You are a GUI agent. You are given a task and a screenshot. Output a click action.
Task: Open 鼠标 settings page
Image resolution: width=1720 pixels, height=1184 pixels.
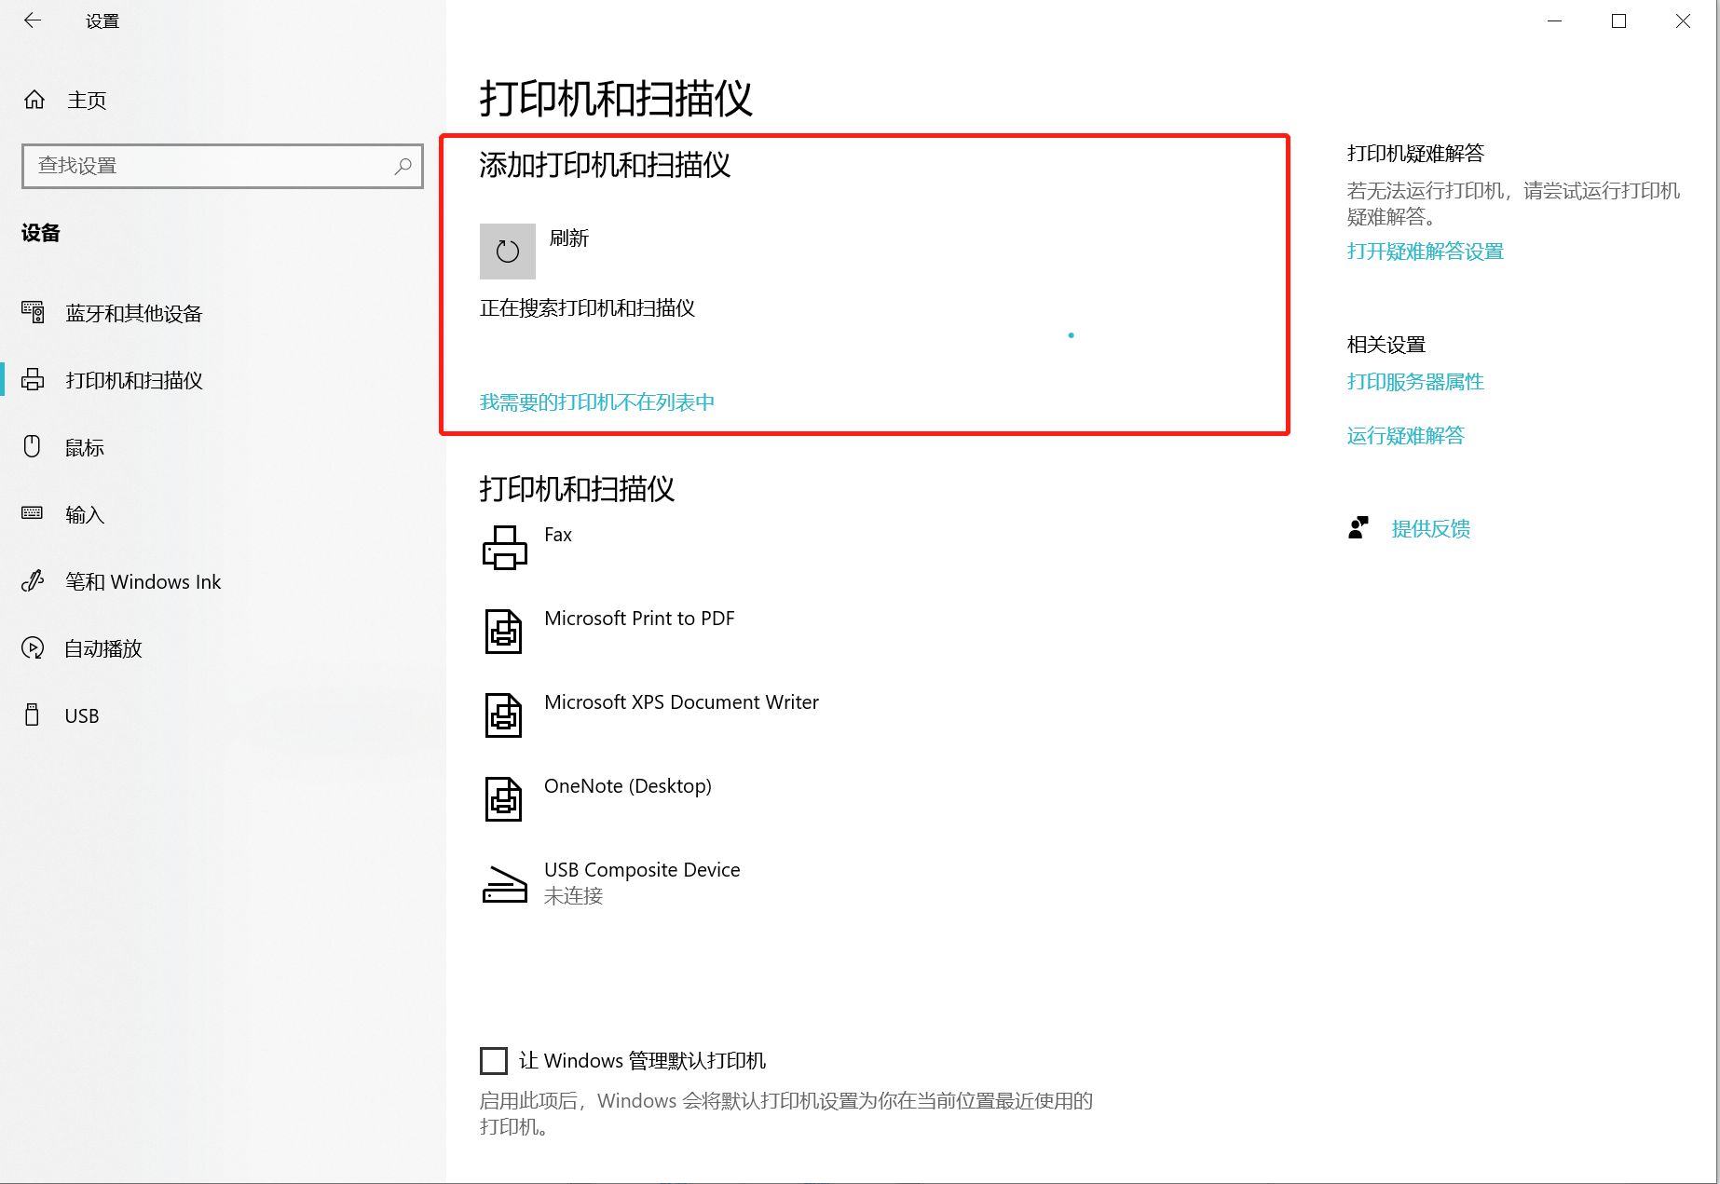point(84,447)
